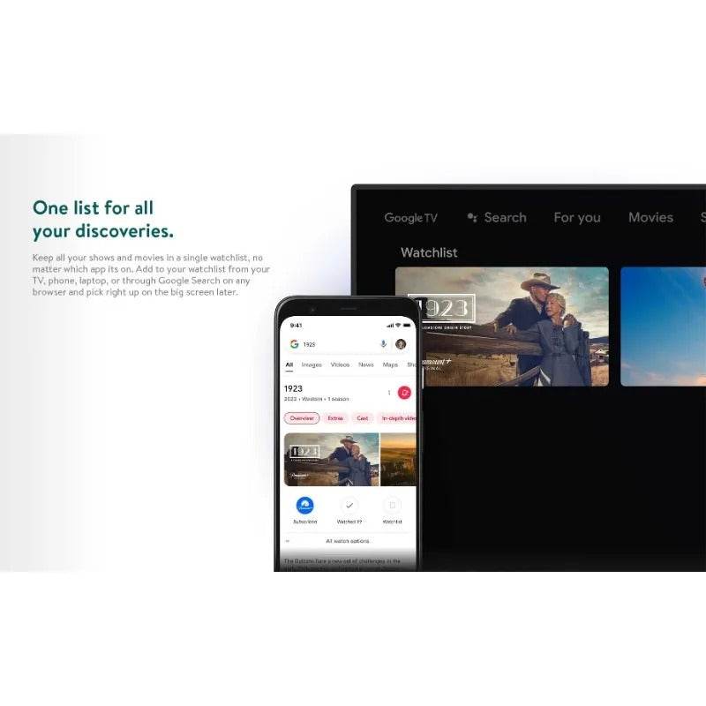Tap the Google logo in search bar
The image size is (706, 706).
click(294, 344)
